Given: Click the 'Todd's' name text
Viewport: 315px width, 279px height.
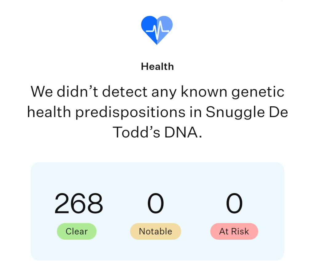Looking at the screenshot, I should coord(136,132).
